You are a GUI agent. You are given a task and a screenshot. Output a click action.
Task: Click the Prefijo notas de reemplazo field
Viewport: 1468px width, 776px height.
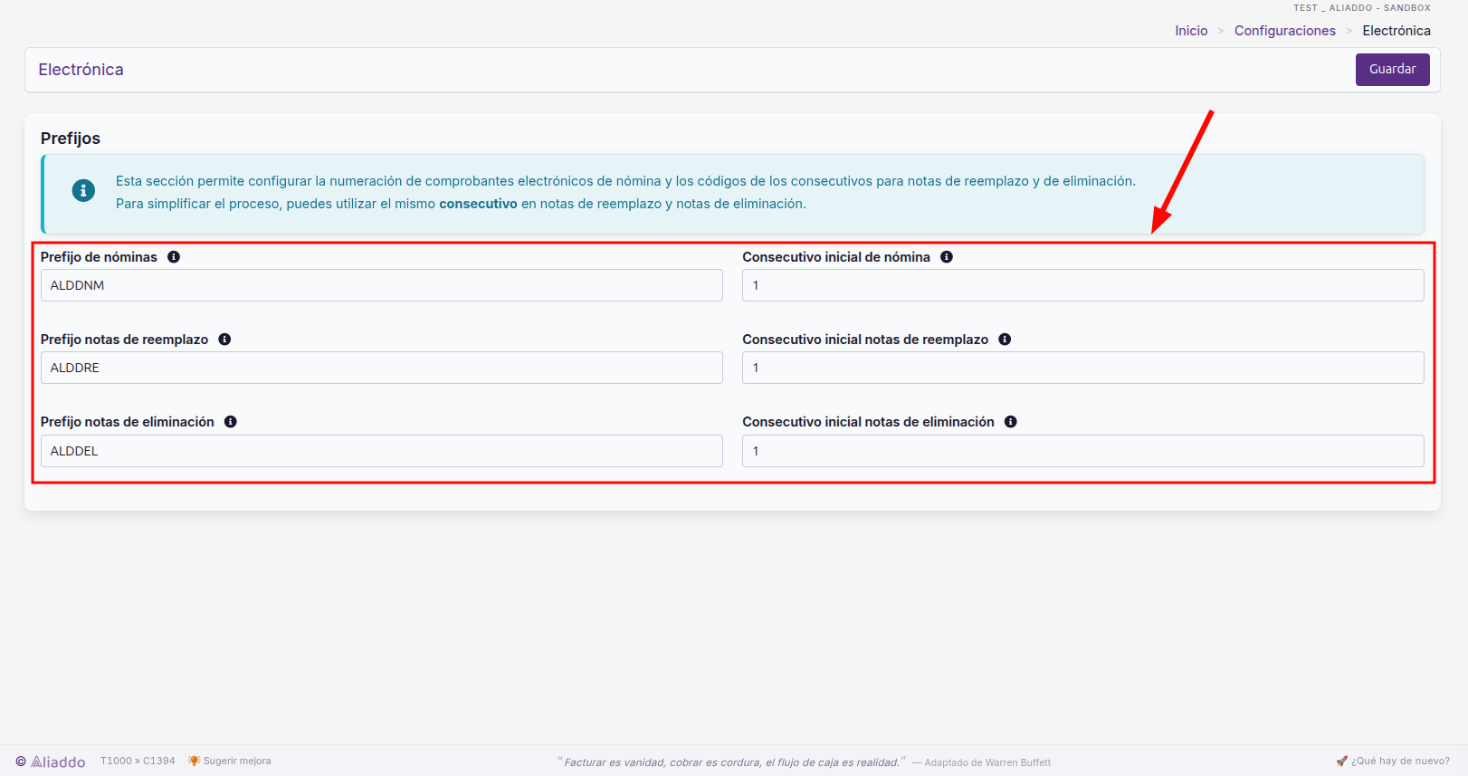coord(382,368)
